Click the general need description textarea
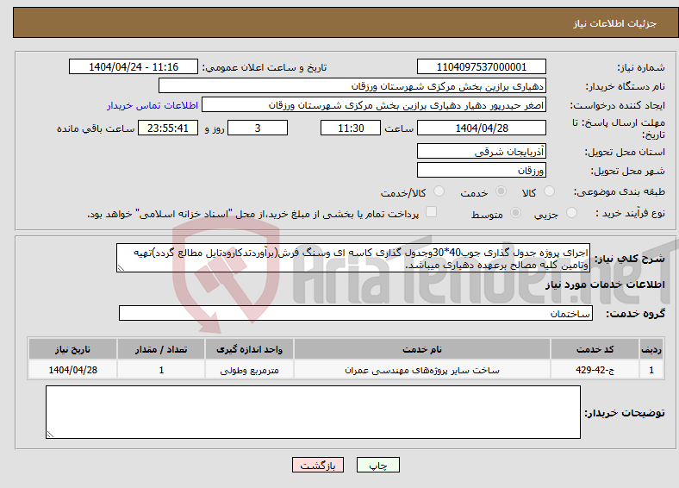The width and height of the screenshot is (679, 488). point(353,258)
